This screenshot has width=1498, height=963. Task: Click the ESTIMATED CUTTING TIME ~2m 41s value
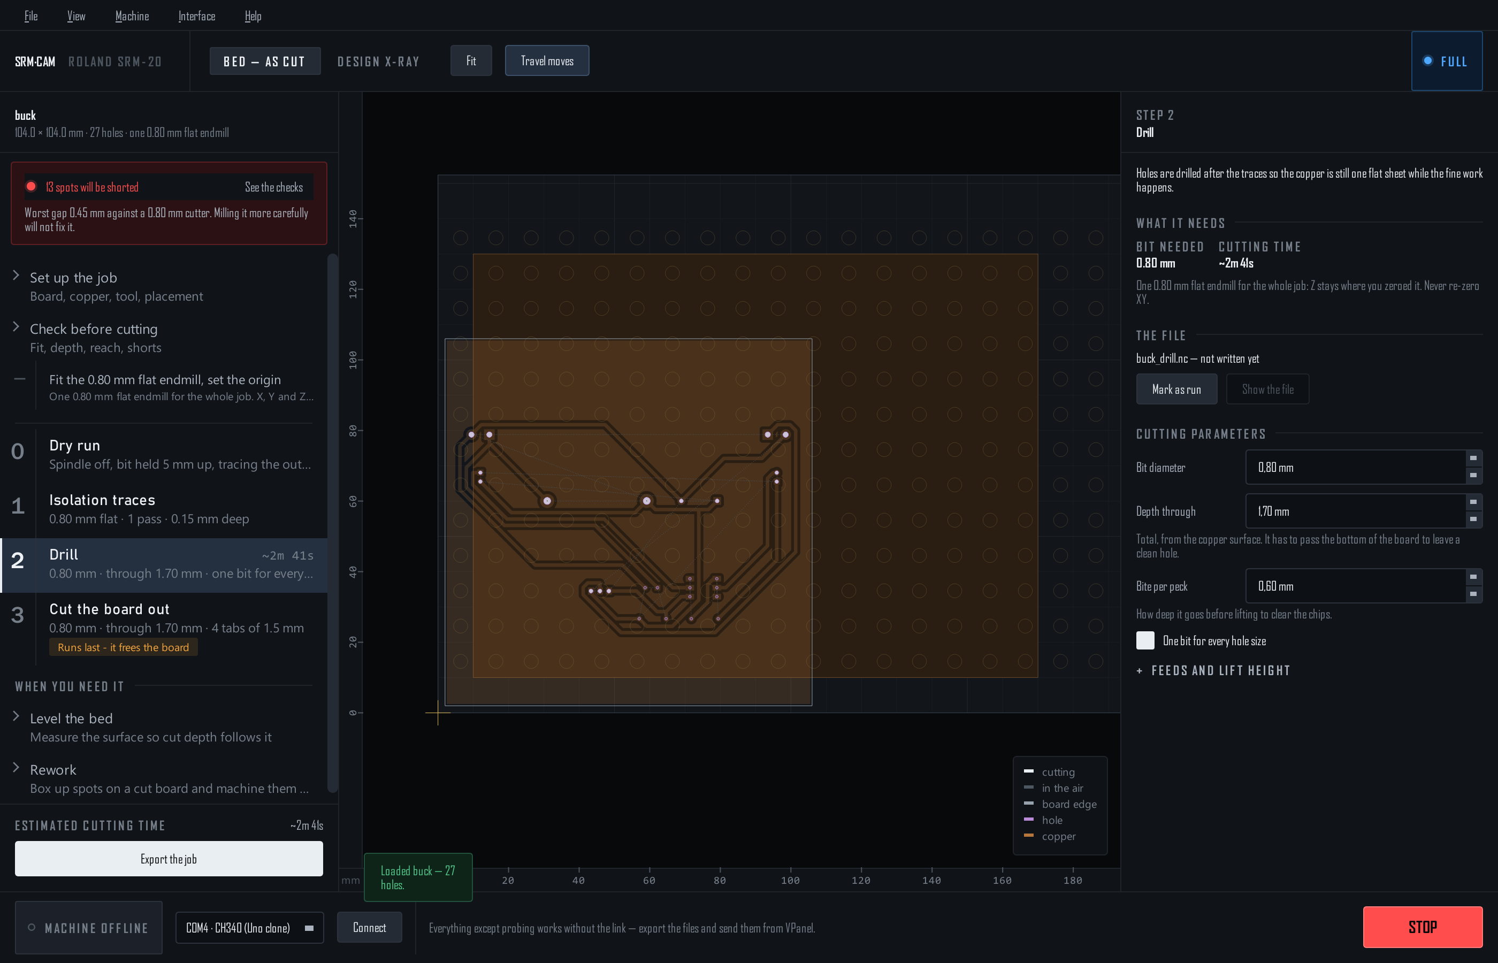coord(307,826)
